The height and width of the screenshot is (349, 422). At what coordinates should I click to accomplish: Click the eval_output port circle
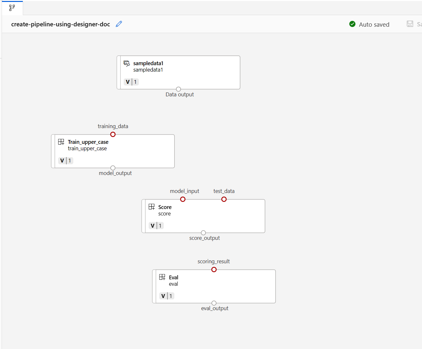click(x=214, y=303)
